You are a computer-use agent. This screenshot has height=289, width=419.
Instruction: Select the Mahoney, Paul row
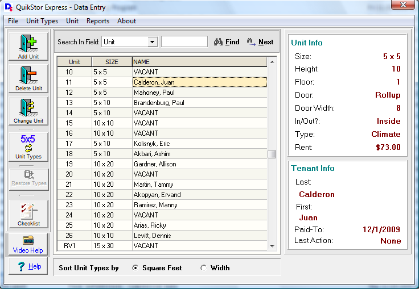(162, 93)
